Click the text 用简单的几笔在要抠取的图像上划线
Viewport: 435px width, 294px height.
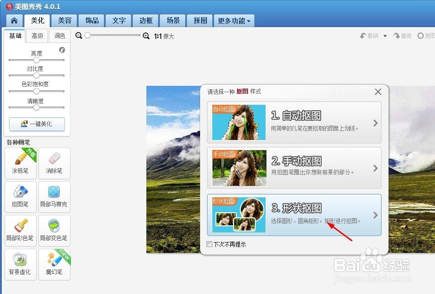(x=314, y=128)
